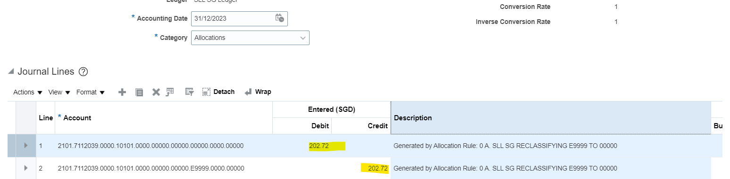Image resolution: width=730 pixels, height=179 pixels.
Task: Open the Actions menu
Action: pos(28,92)
